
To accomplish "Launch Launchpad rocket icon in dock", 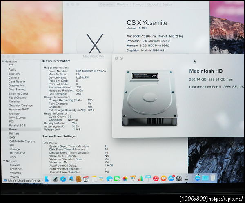I will click(x=55, y=179).
